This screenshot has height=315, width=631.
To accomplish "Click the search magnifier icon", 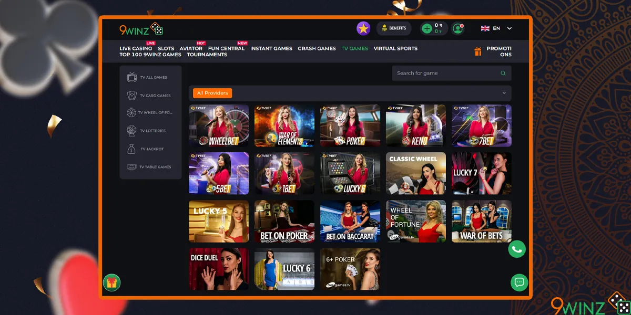I will click(x=503, y=73).
